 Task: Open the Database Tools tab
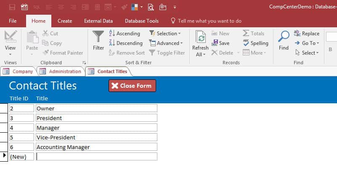click(142, 21)
